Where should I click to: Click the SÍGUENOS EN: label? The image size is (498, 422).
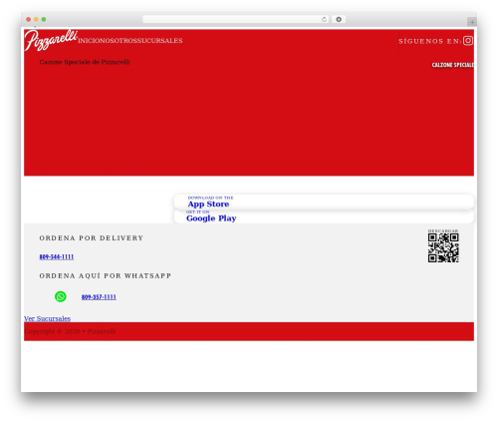[x=430, y=41]
